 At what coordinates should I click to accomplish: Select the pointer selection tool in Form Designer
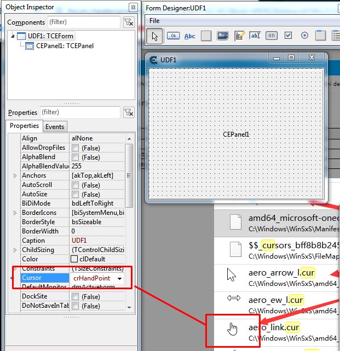click(x=154, y=36)
